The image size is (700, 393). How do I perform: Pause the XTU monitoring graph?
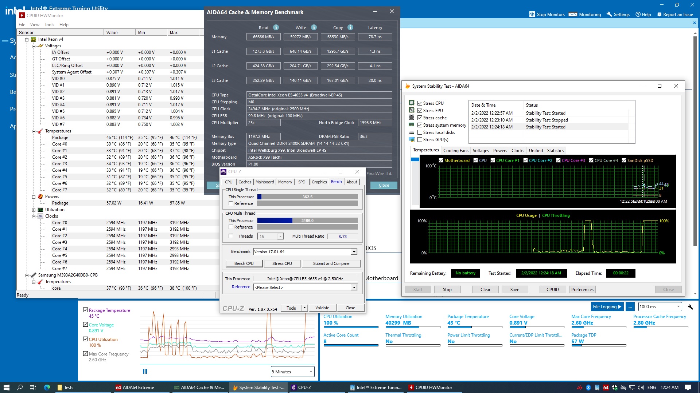pos(145,372)
